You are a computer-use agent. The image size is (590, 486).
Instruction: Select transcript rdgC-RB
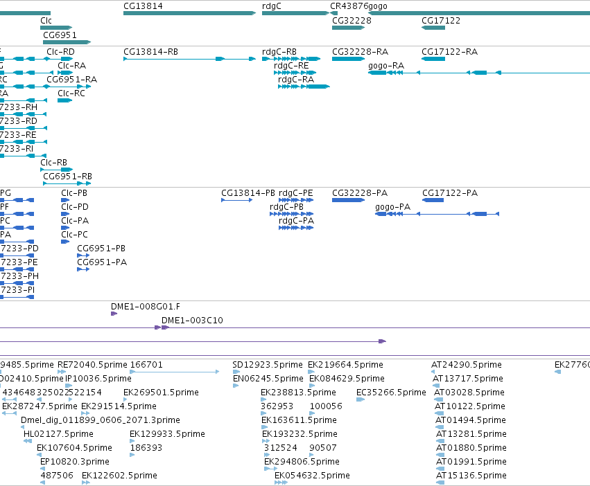[291, 59]
